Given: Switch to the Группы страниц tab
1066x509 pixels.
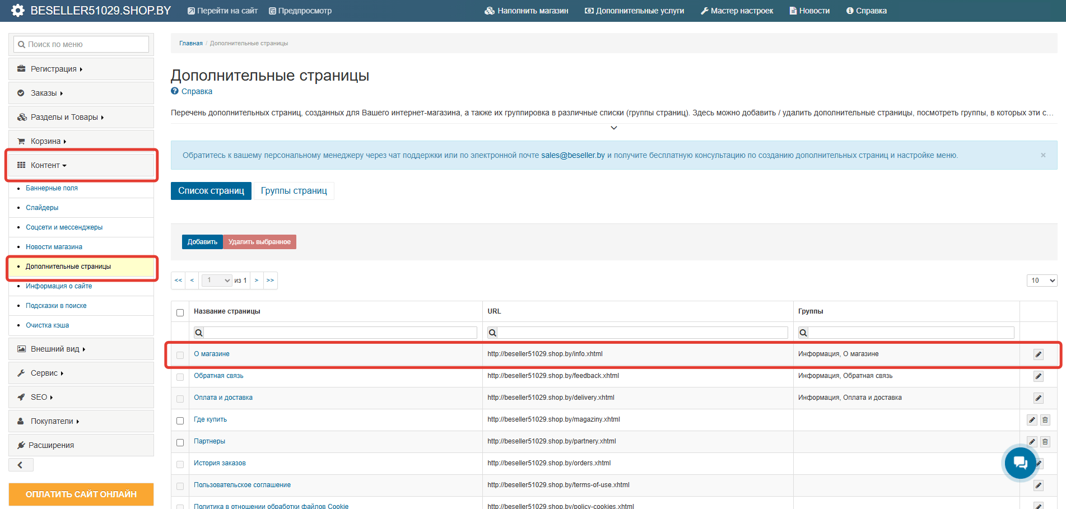Looking at the screenshot, I should [294, 191].
